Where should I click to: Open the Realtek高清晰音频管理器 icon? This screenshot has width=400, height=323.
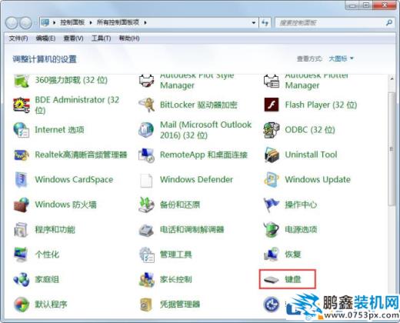click(x=22, y=155)
